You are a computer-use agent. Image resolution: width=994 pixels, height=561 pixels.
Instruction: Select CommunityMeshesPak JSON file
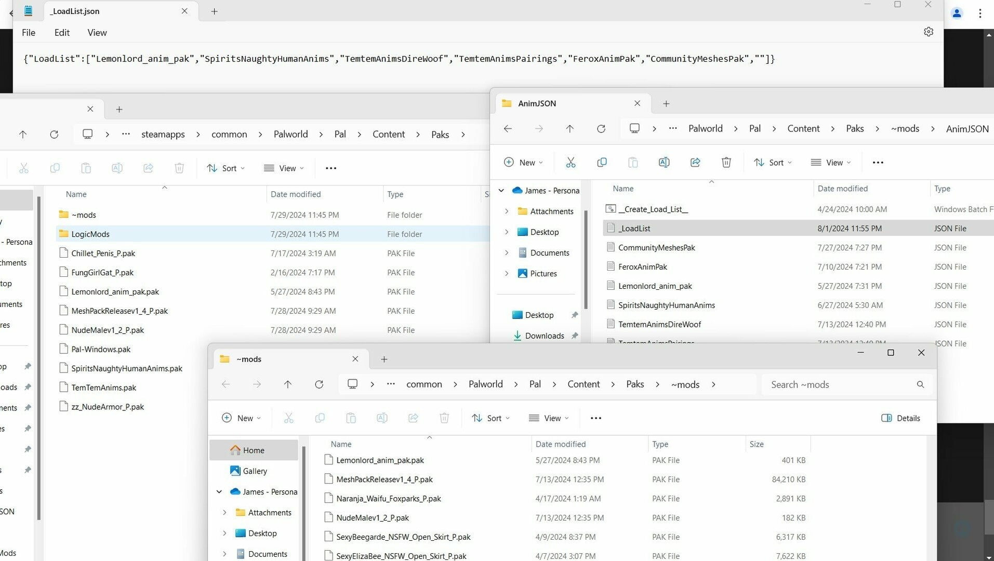pyautogui.click(x=657, y=248)
